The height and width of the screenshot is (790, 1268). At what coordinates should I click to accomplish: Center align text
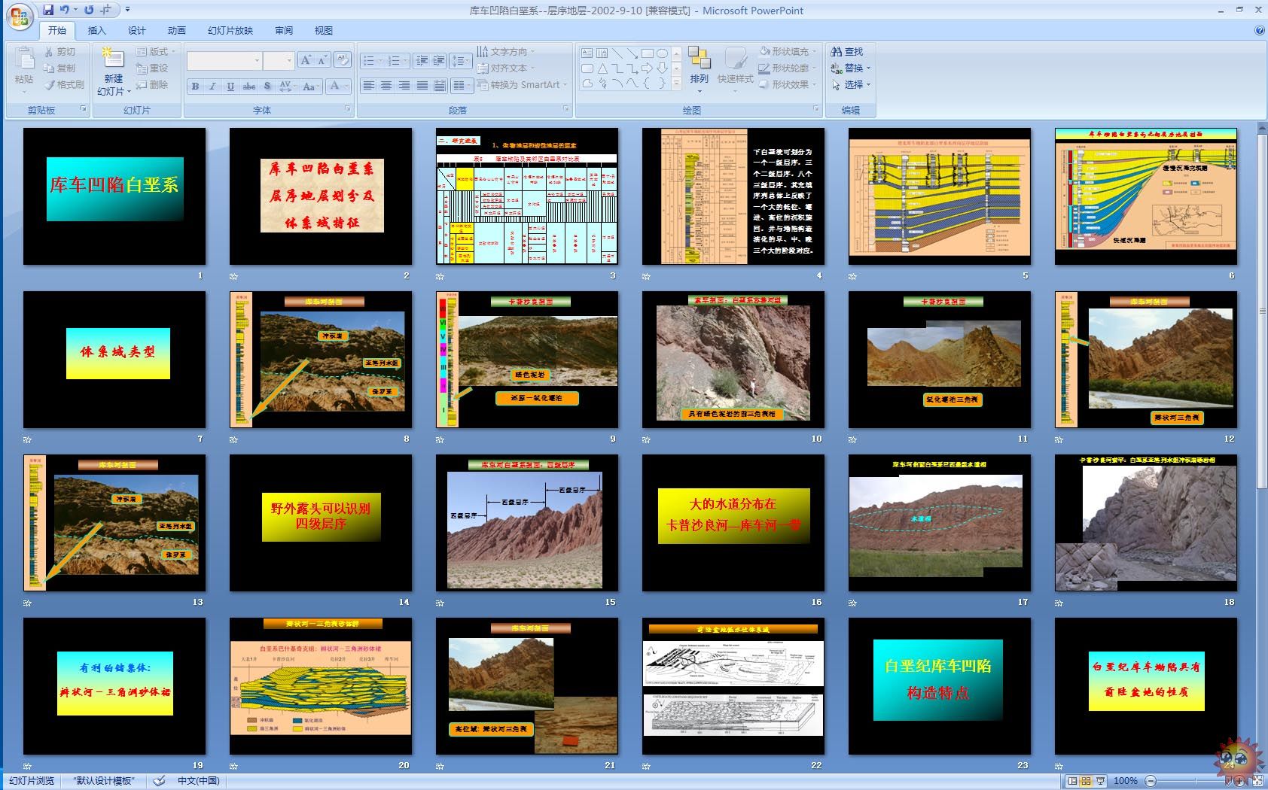point(386,86)
